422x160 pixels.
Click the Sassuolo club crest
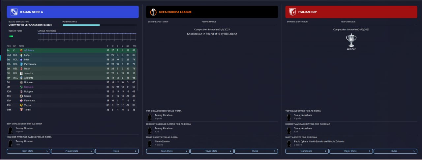point(21,87)
